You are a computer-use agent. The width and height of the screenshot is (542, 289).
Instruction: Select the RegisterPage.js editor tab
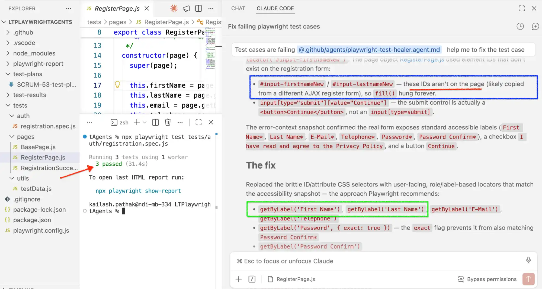click(117, 8)
